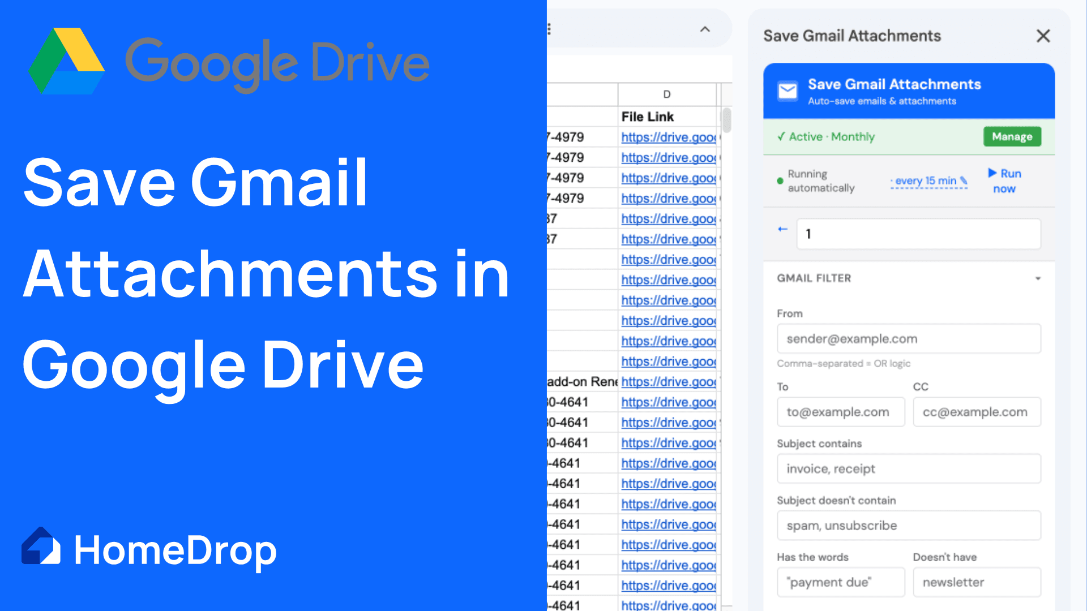Click the HomeDrop house logo icon
The height and width of the screenshot is (611, 1087).
[x=41, y=546]
